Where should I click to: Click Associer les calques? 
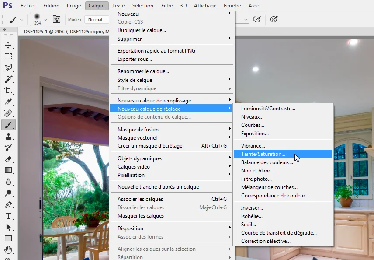172,199
